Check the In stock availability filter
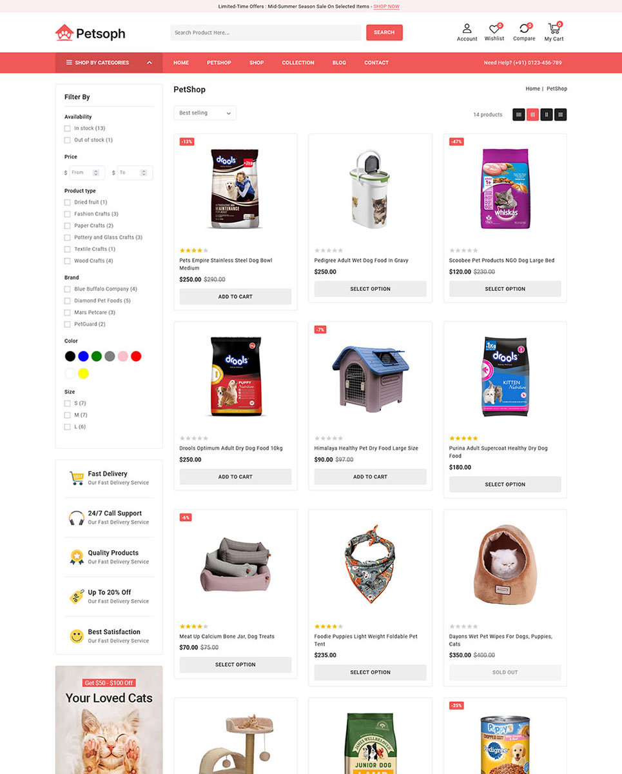The height and width of the screenshot is (774, 622). point(67,128)
